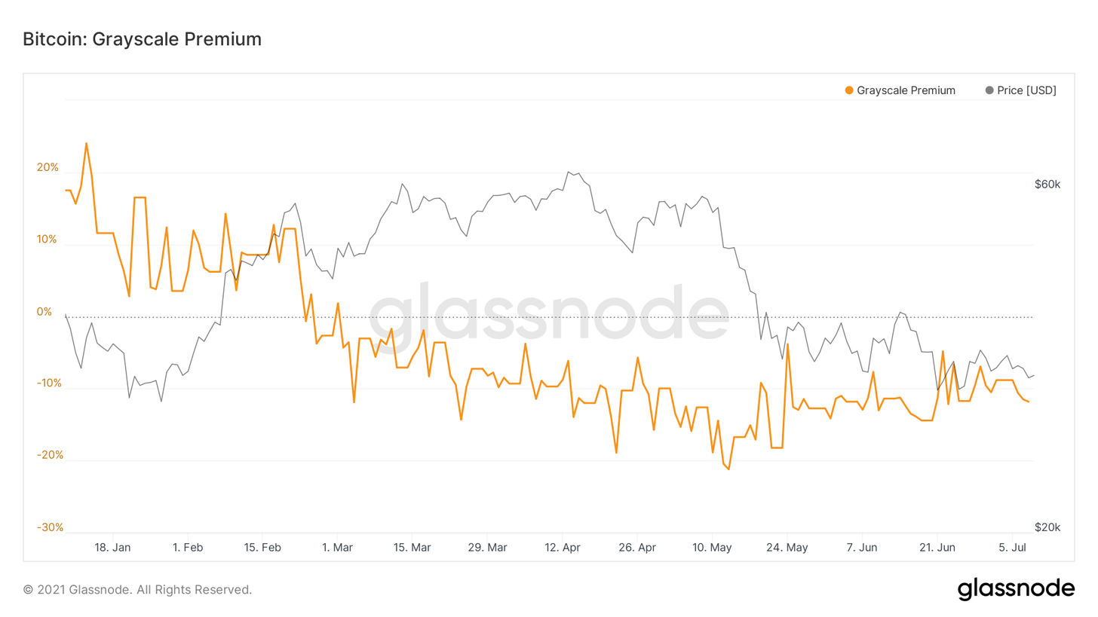Click the $60k price axis label

coord(1047,184)
